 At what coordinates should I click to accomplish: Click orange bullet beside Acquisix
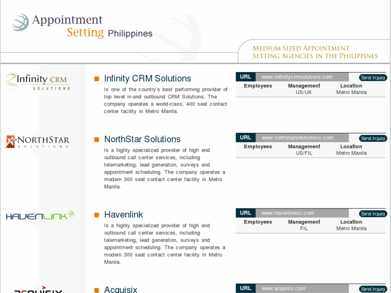click(x=96, y=290)
